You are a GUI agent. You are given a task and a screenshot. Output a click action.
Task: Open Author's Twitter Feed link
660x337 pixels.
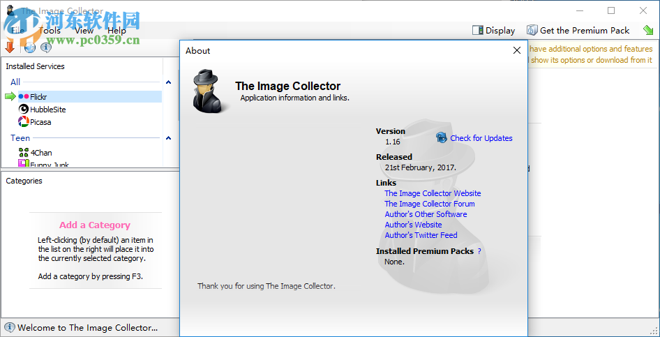click(x=421, y=235)
